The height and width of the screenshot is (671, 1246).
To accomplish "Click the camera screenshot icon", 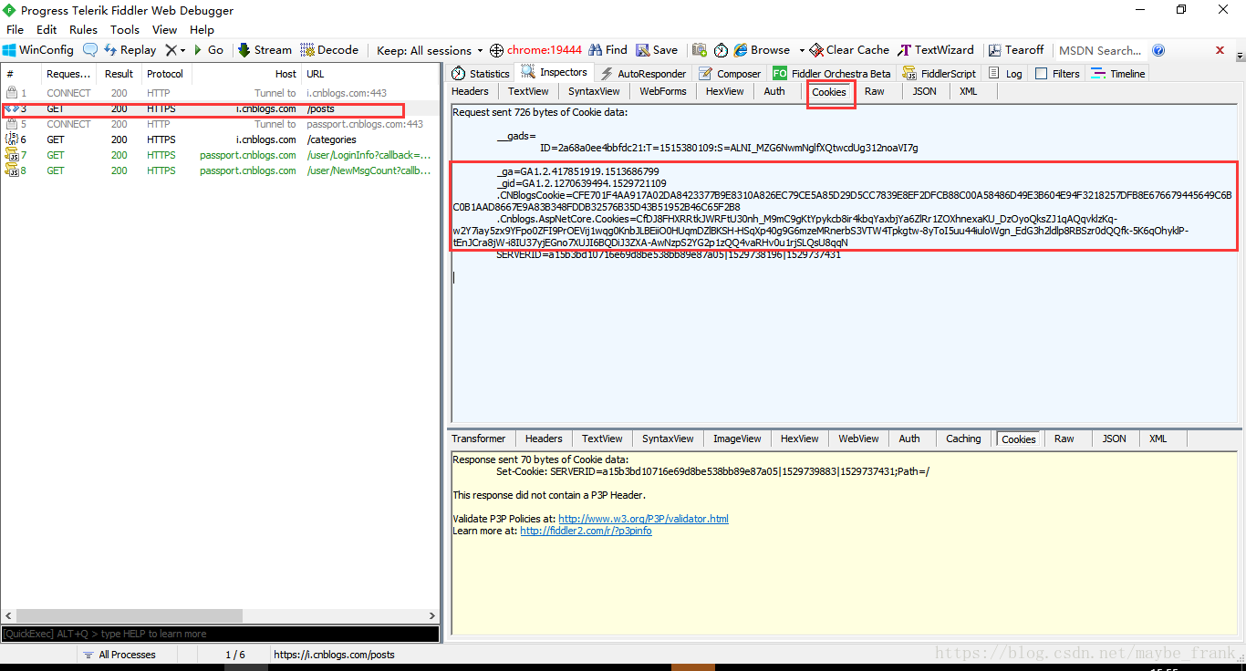I will tap(700, 50).
